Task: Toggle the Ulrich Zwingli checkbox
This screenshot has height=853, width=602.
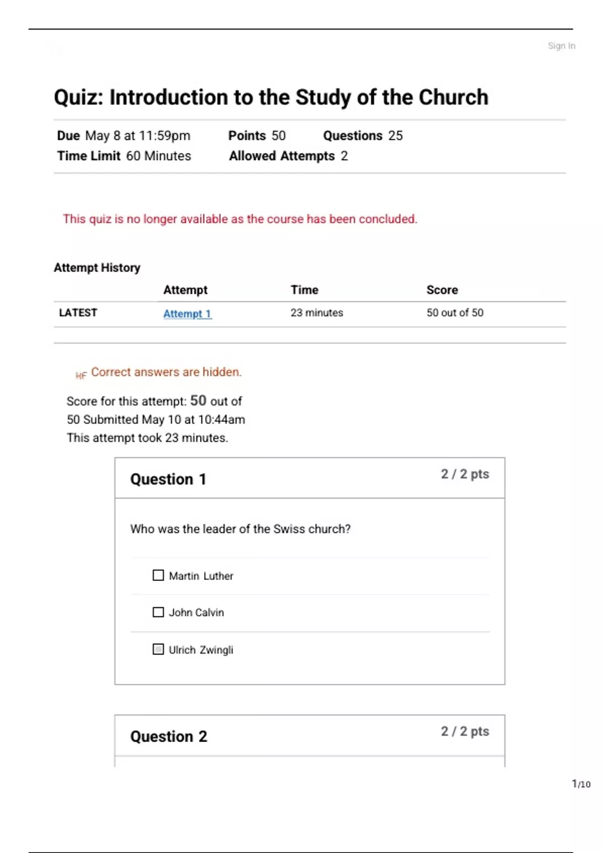Action: point(158,649)
